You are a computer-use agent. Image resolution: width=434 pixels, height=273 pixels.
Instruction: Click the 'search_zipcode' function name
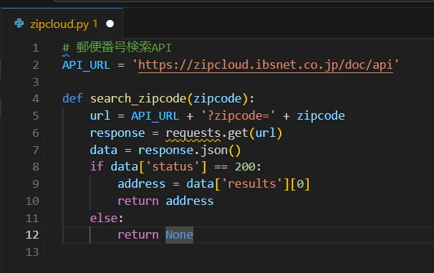pos(138,99)
